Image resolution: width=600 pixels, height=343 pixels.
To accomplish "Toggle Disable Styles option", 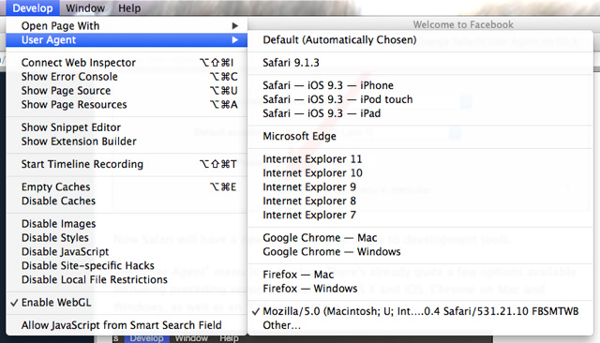I will click(127, 238).
